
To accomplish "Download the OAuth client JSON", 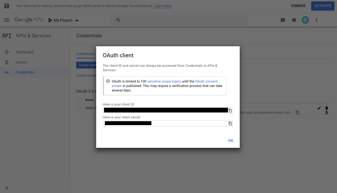I will point(326,112).
